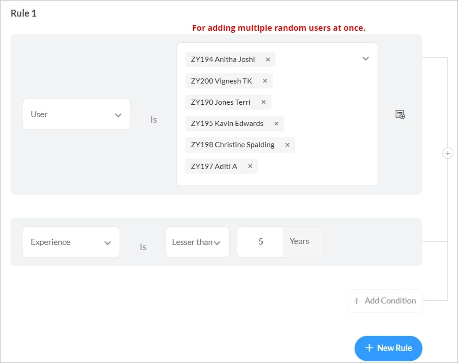Edit the experience value field showing 5
This screenshot has height=363, width=458.
pyautogui.click(x=260, y=242)
